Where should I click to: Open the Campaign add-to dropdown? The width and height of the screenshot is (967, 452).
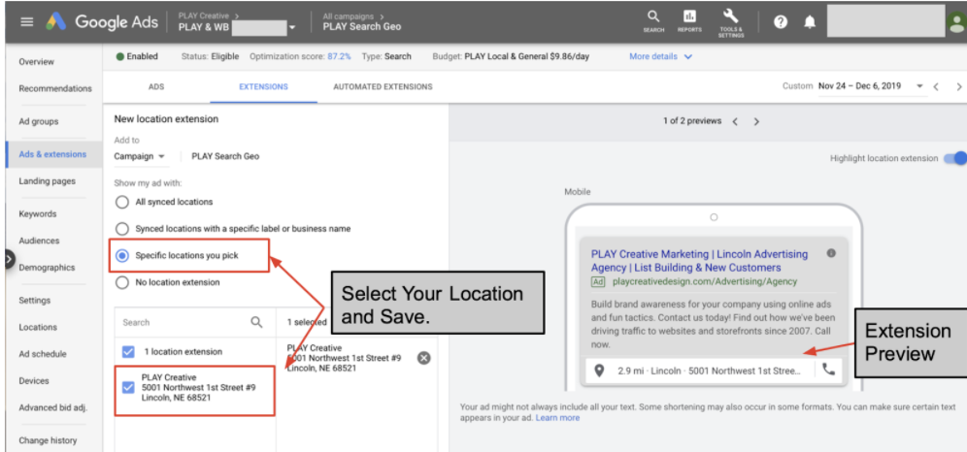pyautogui.click(x=140, y=156)
